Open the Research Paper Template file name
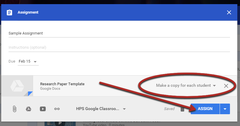The width and height of the screenshot is (240, 126). tap(62, 84)
